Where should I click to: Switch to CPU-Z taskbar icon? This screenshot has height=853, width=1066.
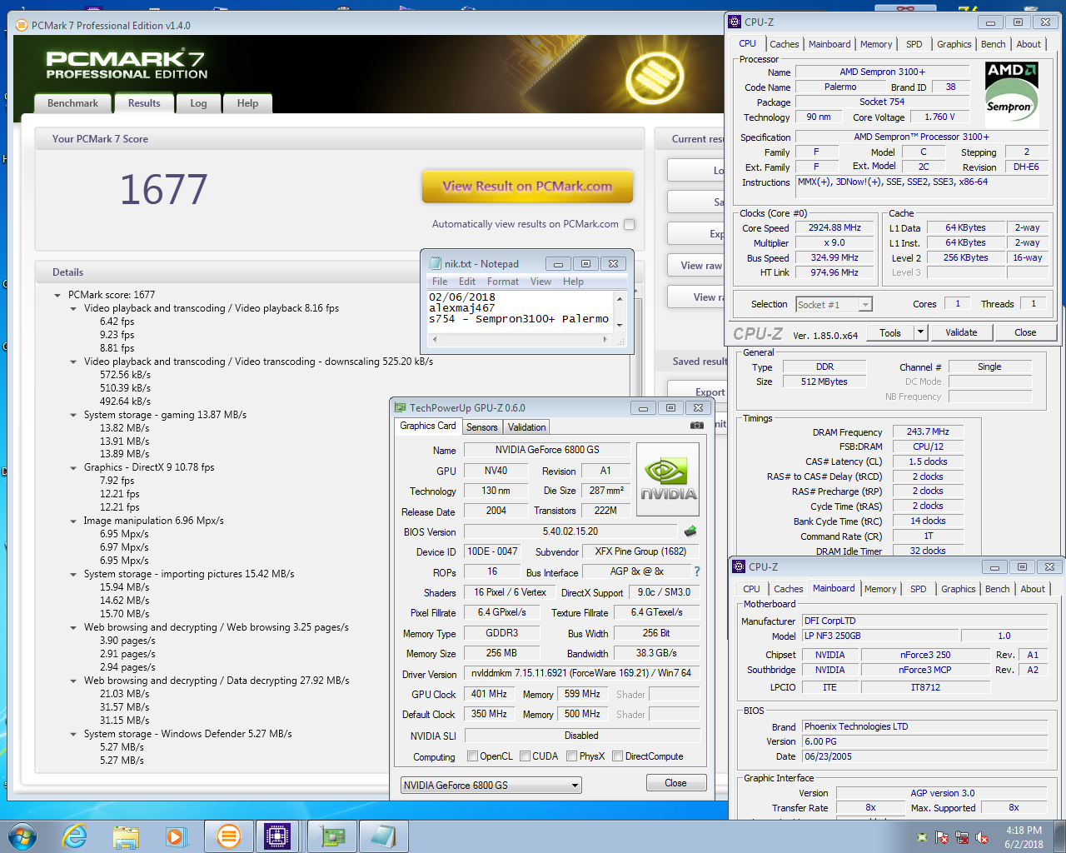(277, 836)
